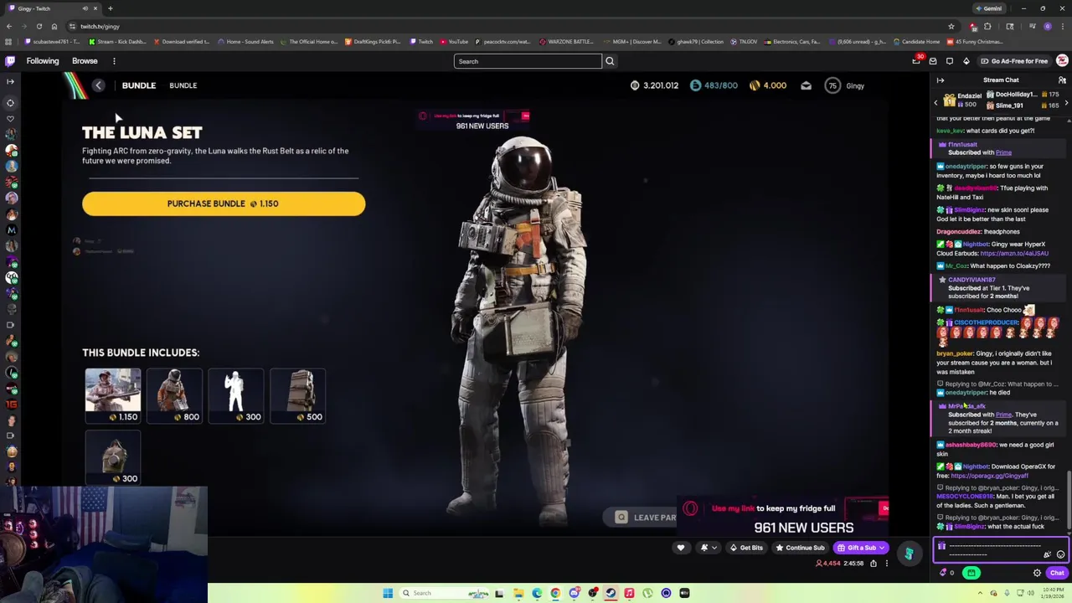Click the Get Bits button under the video
Image resolution: width=1072 pixels, height=603 pixels.
pyautogui.click(x=745, y=548)
